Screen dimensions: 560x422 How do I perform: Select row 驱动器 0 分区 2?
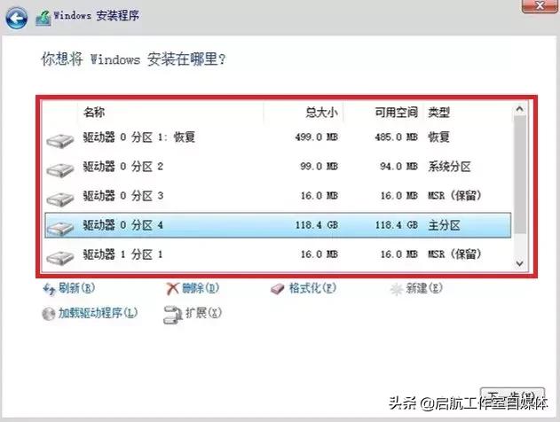(278, 167)
